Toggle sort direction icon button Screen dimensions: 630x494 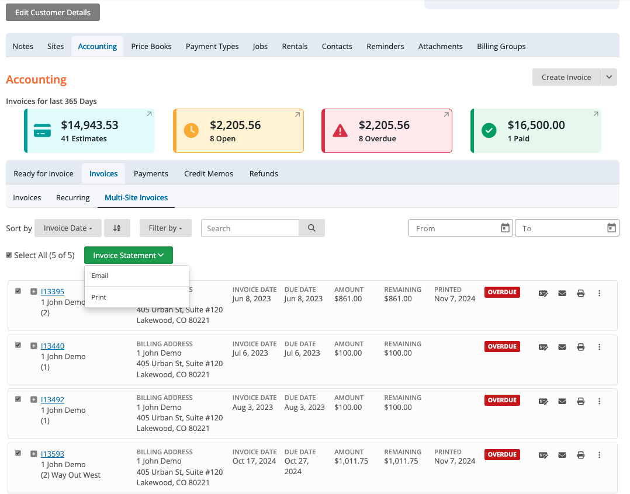pyautogui.click(x=117, y=228)
